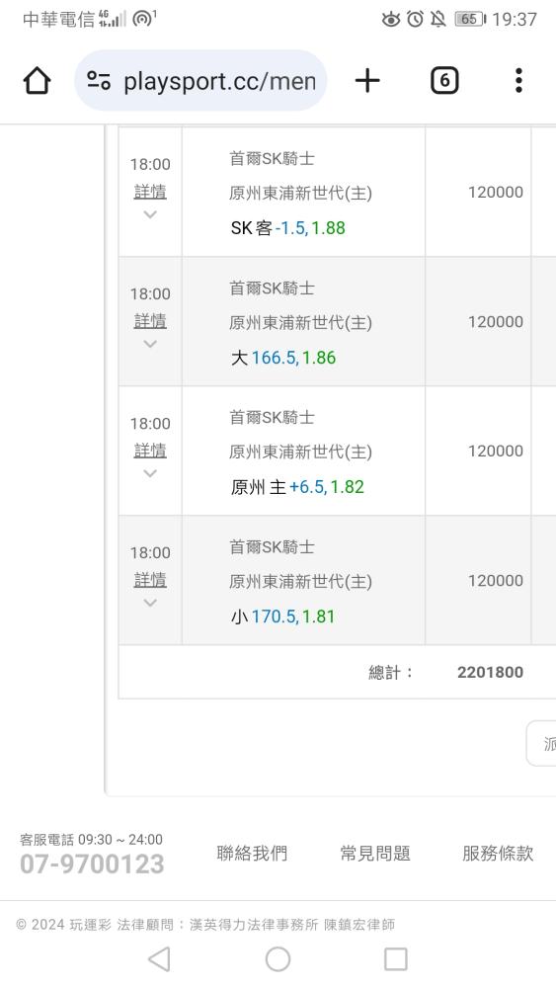The height and width of the screenshot is (988, 556).
Task: Open the browser three-dot menu
Action: [x=518, y=81]
